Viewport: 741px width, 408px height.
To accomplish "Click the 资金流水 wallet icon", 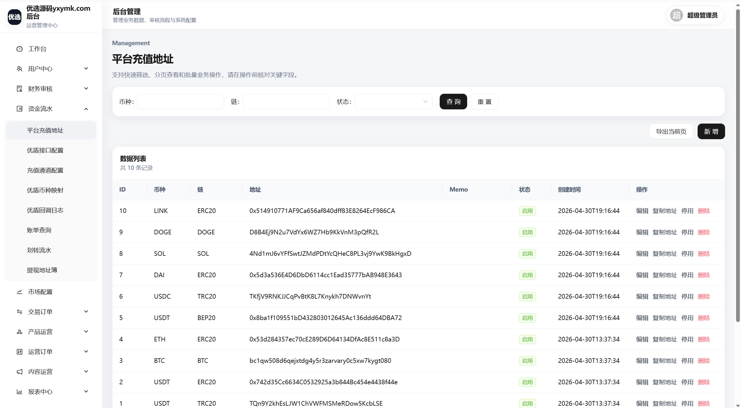I will click(x=19, y=109).
